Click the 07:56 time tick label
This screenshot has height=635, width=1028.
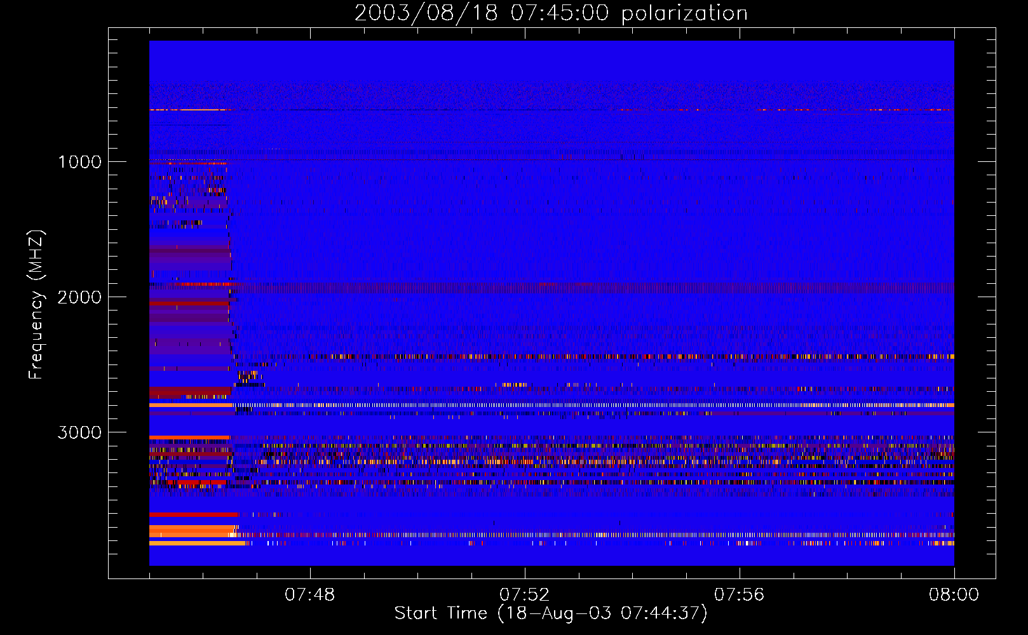coord(739,595)
